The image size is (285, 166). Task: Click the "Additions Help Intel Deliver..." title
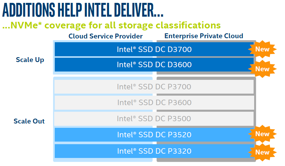[x=83, y=11]
